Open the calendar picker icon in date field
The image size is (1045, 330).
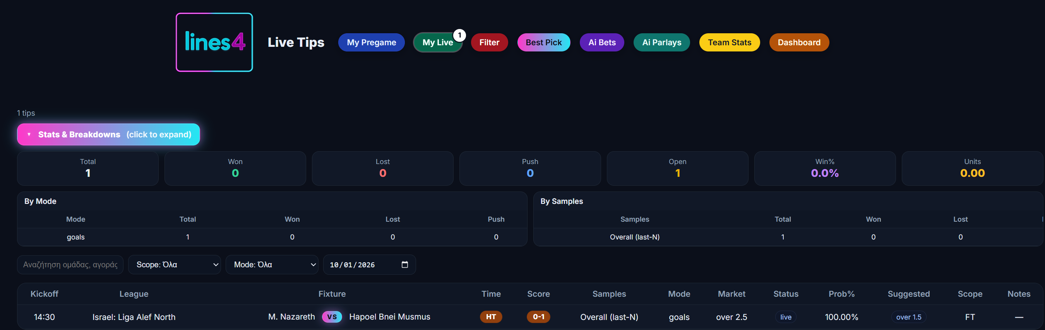click(404, 265)
